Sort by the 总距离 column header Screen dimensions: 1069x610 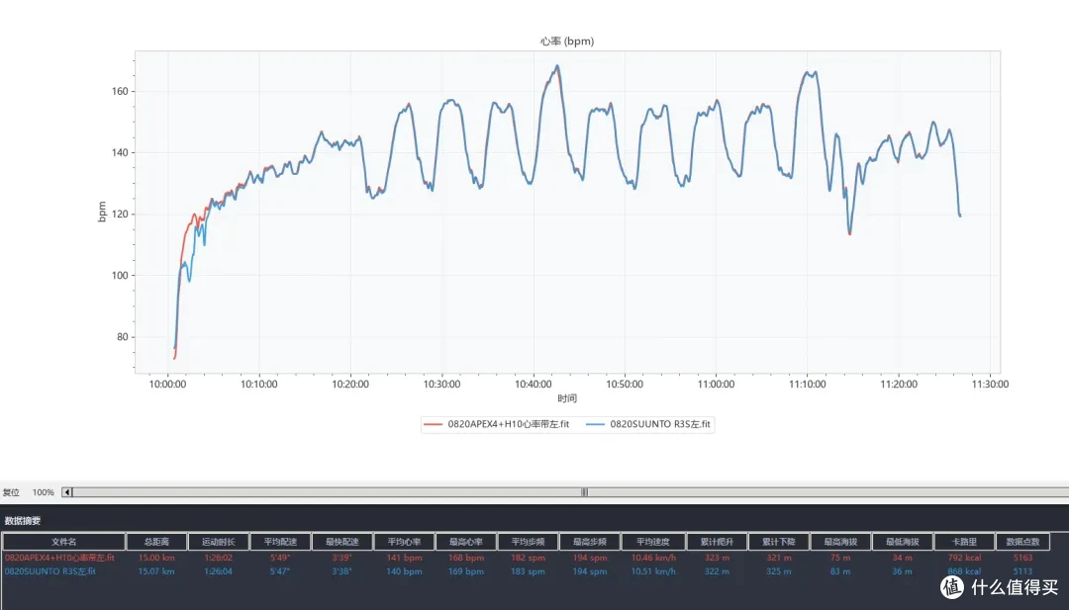tap(156, 542)
